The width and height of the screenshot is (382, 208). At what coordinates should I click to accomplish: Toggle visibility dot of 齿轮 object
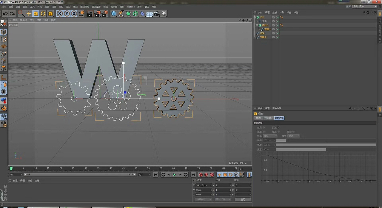coord(276,33)
